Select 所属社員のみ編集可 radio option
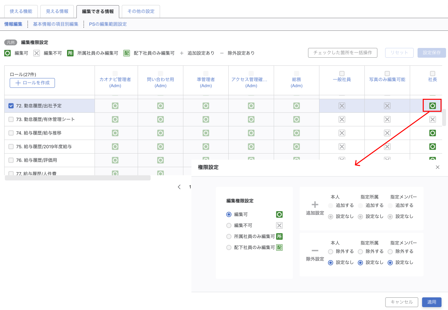The image size is (448, 310). 229,236
